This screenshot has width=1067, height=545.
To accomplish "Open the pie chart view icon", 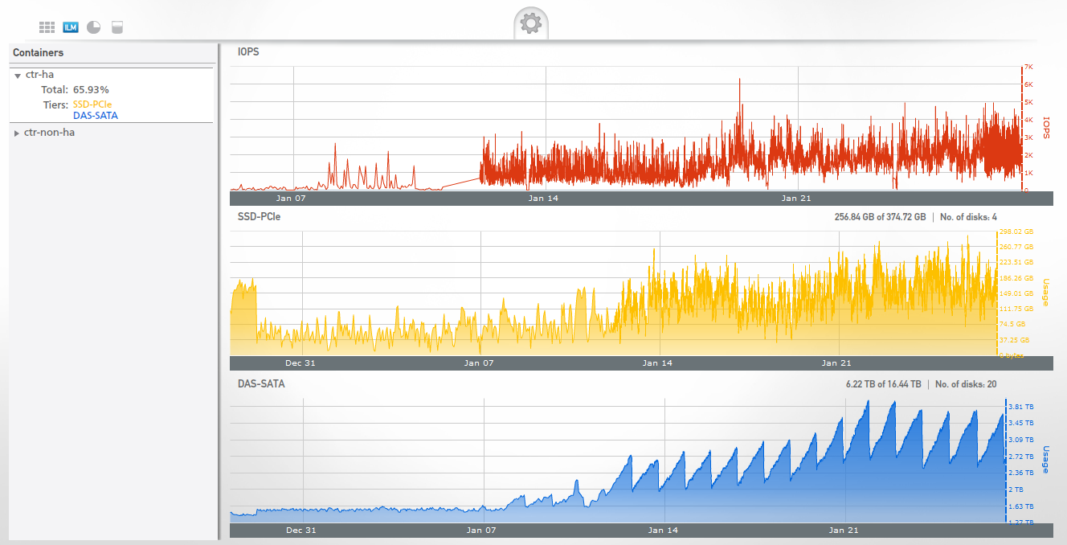I will pyautogui.click(x=94, y=27).
